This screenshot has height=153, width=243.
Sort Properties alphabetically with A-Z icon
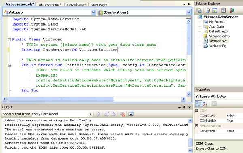coord(205,104)
